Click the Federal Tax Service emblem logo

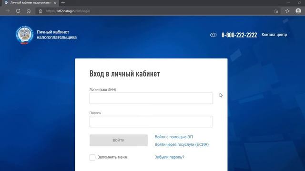coord(24,35)
